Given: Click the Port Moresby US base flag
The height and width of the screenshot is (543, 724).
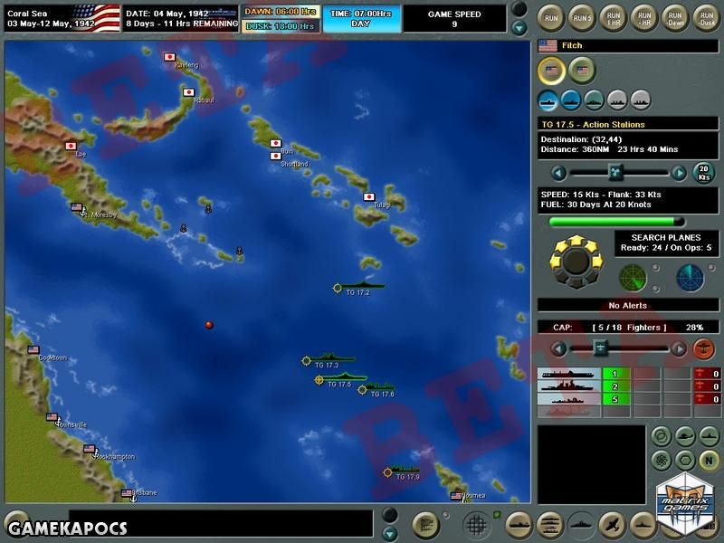Looking at the screenshot, I should (x=77, y=207).
